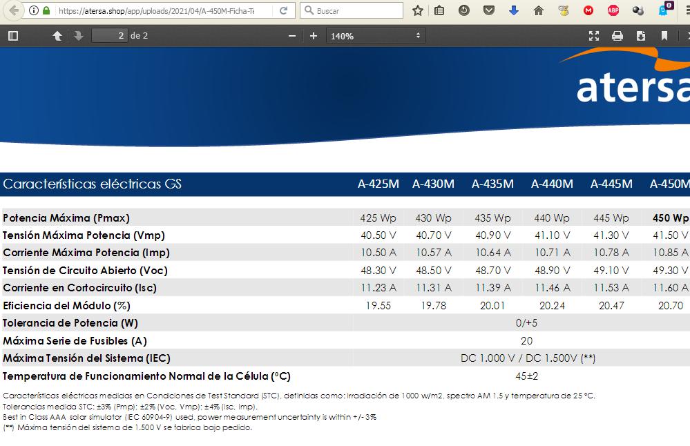Image resolution: width=690 pixels, height=446 pixels.
Task: Click the 'de 2' page count label
Action: pos(139,36)
